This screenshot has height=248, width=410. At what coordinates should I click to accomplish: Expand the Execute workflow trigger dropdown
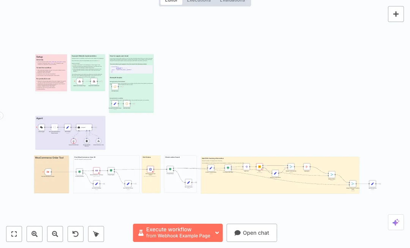coord(217,233)
